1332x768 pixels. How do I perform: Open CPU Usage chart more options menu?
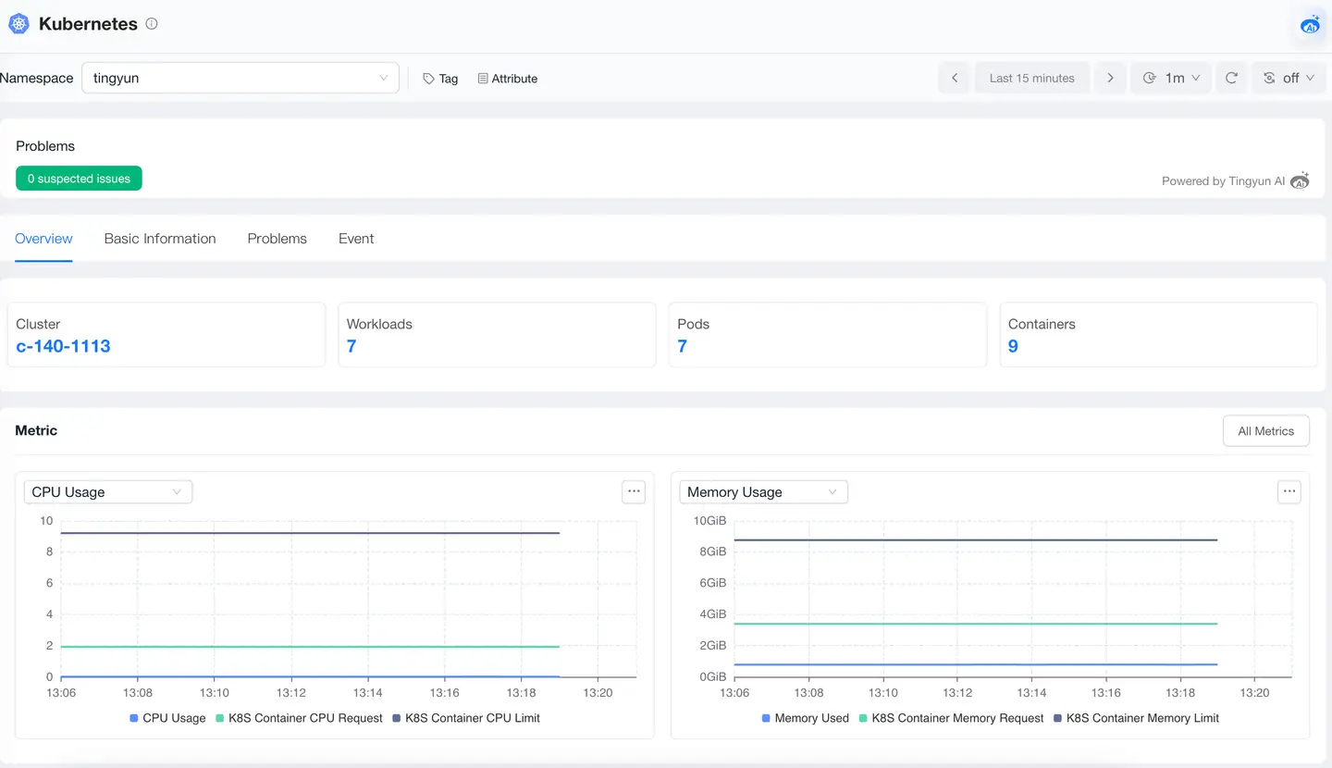tap(633, 492)
